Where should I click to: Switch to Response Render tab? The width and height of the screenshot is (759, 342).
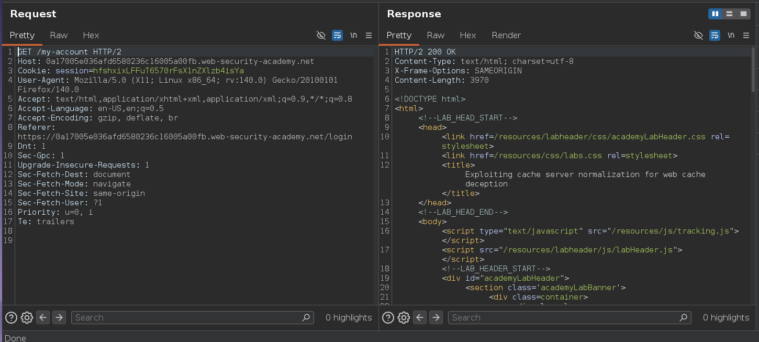pos(506,35)
